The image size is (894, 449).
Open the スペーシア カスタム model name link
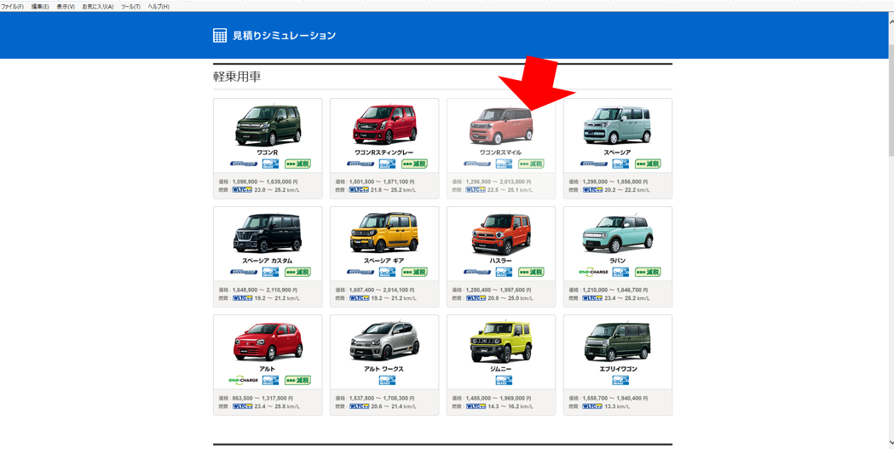[268, 261]
